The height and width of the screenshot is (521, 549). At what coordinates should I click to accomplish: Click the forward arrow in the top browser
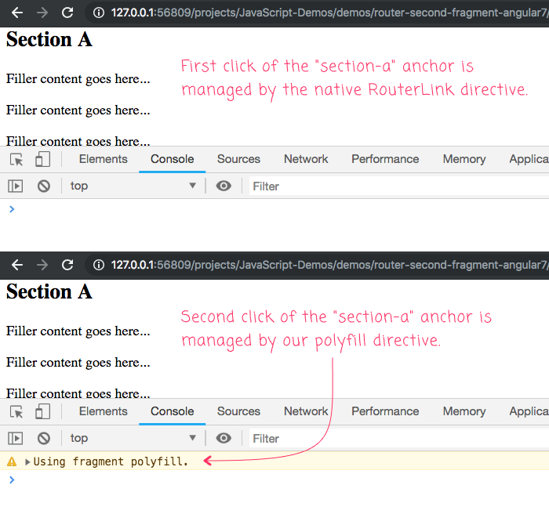point(42,13)
